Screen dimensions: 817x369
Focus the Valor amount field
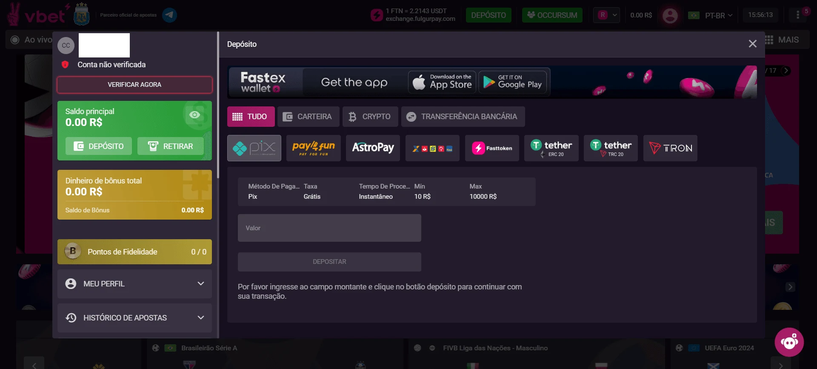(329, 228)
